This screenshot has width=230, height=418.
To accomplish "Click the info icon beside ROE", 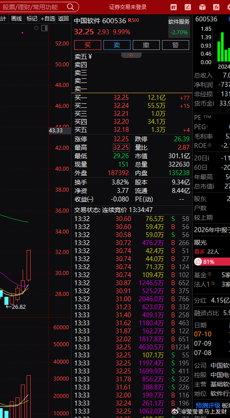I will pyautogui.click(x=210, y=146).
